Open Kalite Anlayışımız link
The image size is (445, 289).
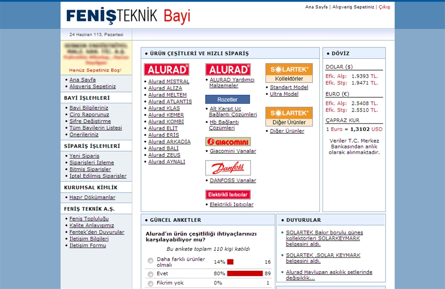click(x=91, y=225)
